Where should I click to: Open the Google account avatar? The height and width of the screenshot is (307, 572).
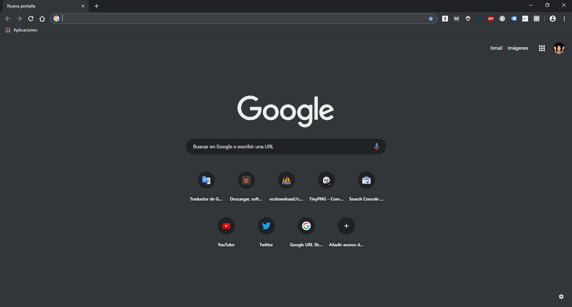tap(559, 48)
